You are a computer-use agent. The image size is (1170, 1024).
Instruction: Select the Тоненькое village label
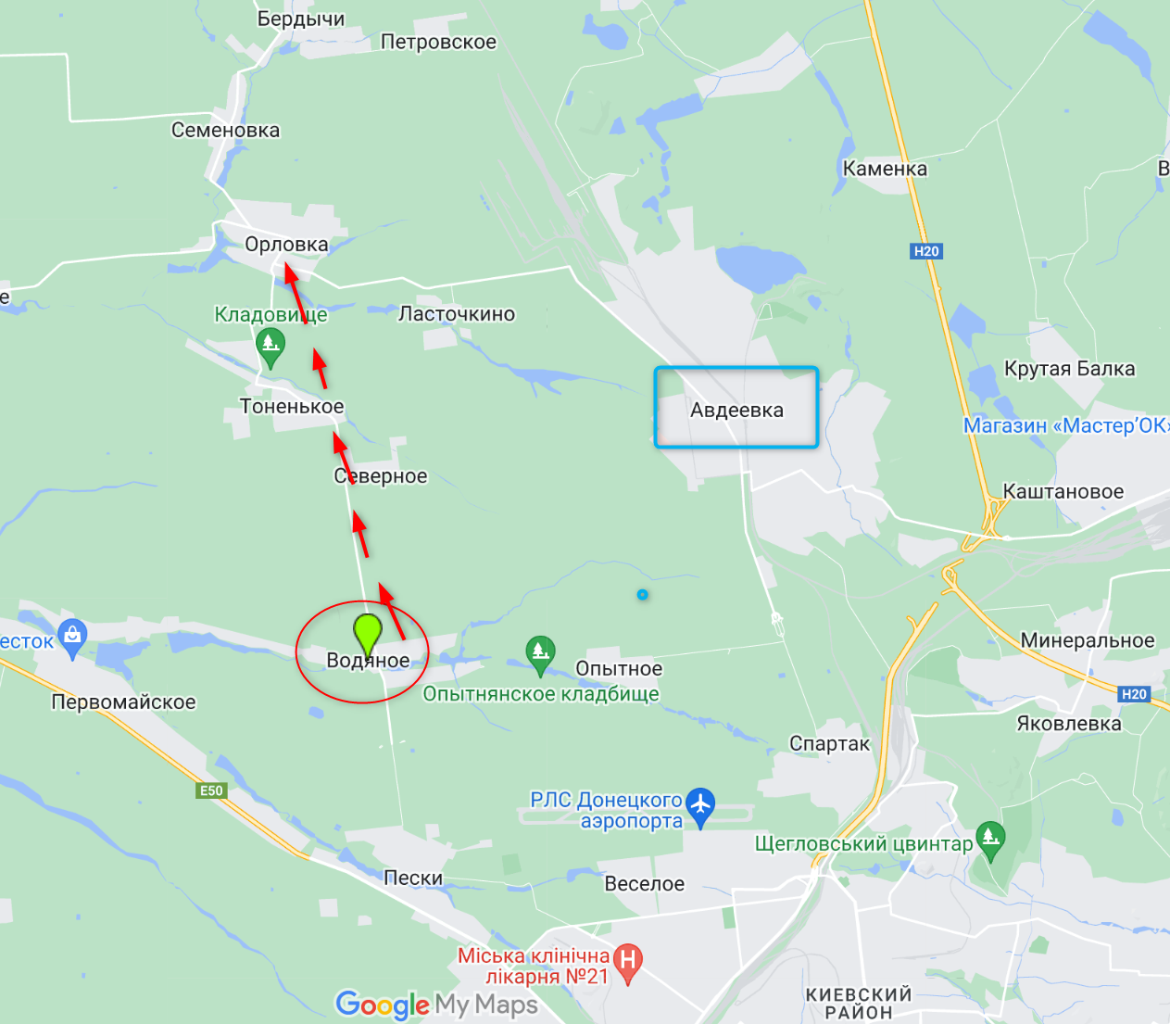click(x=292, y=406)
